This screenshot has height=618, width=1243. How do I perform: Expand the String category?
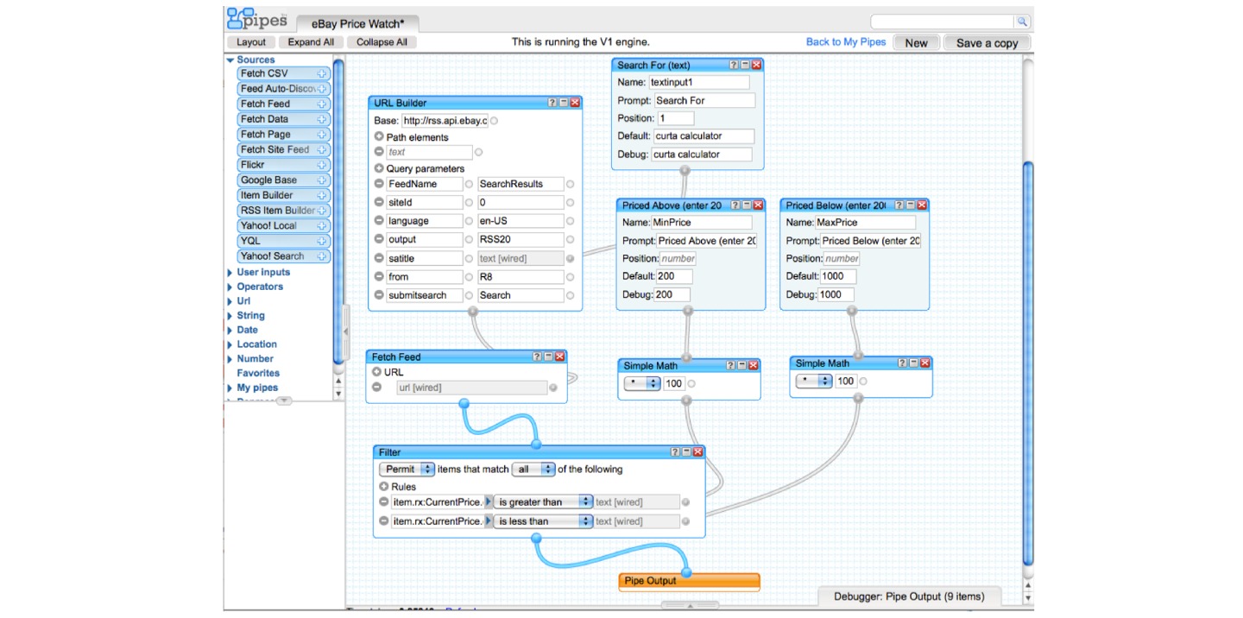click(230, 316)
